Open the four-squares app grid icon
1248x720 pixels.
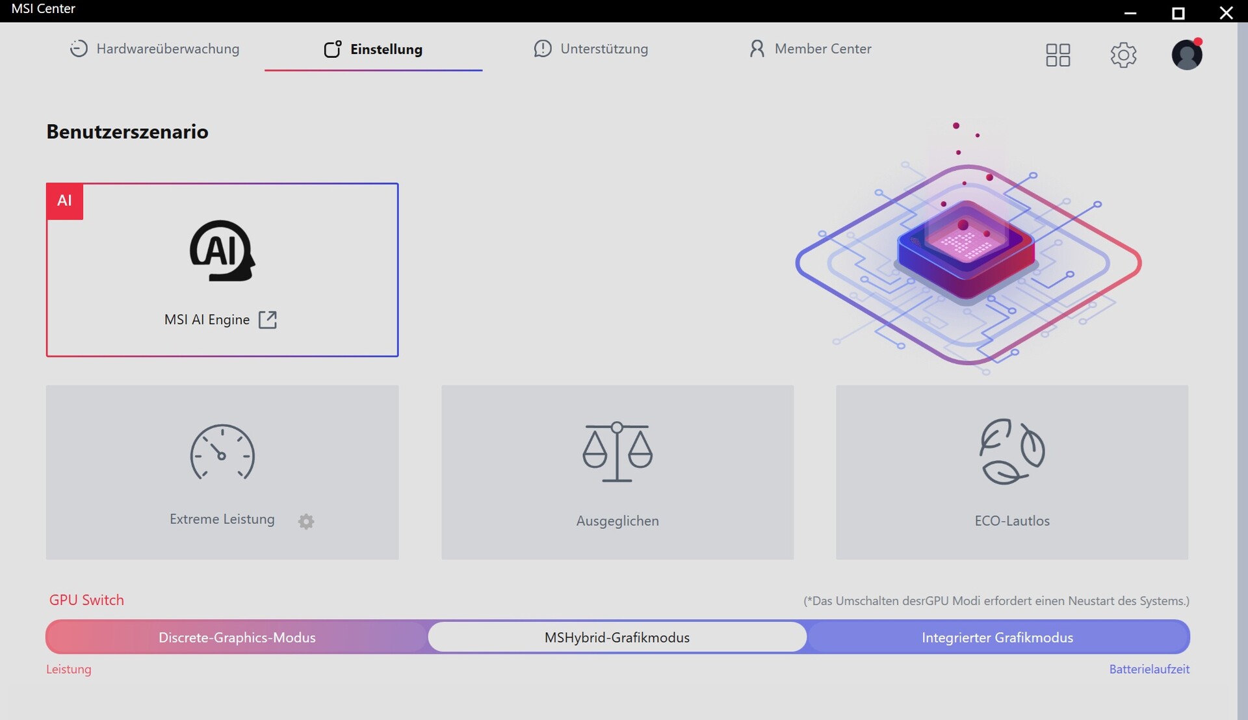[x=1058, y=55]
